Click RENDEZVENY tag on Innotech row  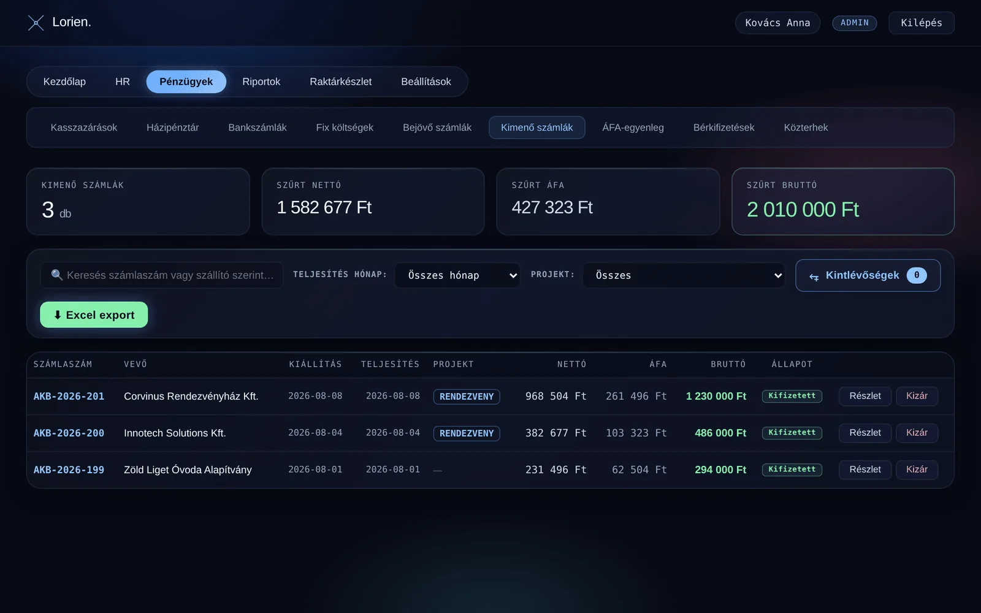tap(467, 433)
